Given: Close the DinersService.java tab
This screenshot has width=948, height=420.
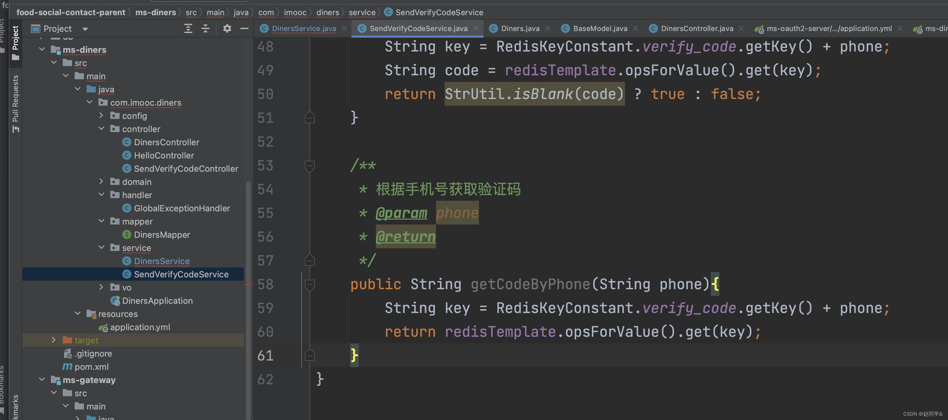Looking at the screenshot, I should tap(344, 29).
